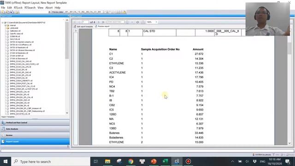
Task: Click the Preview data file field
Action: [84, 12]
